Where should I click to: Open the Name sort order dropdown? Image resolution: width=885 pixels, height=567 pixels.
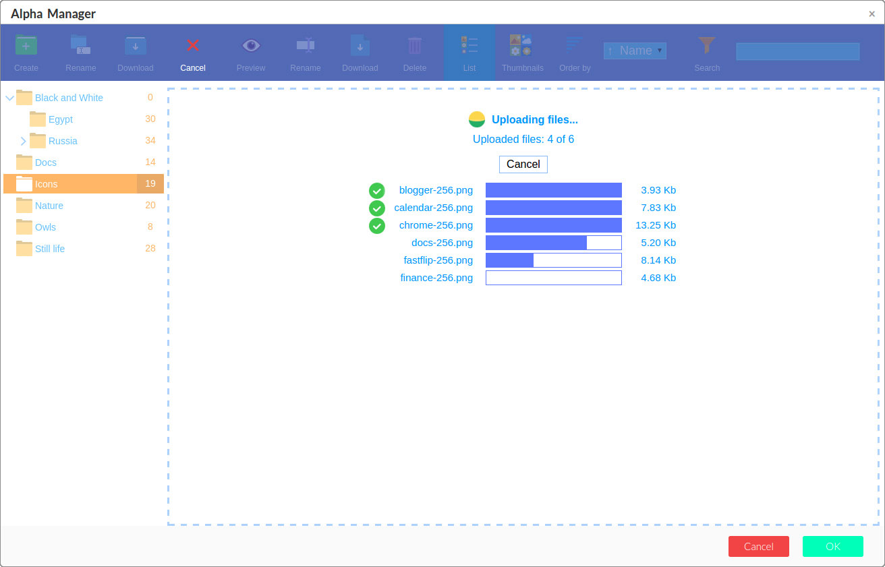(635, 51)
